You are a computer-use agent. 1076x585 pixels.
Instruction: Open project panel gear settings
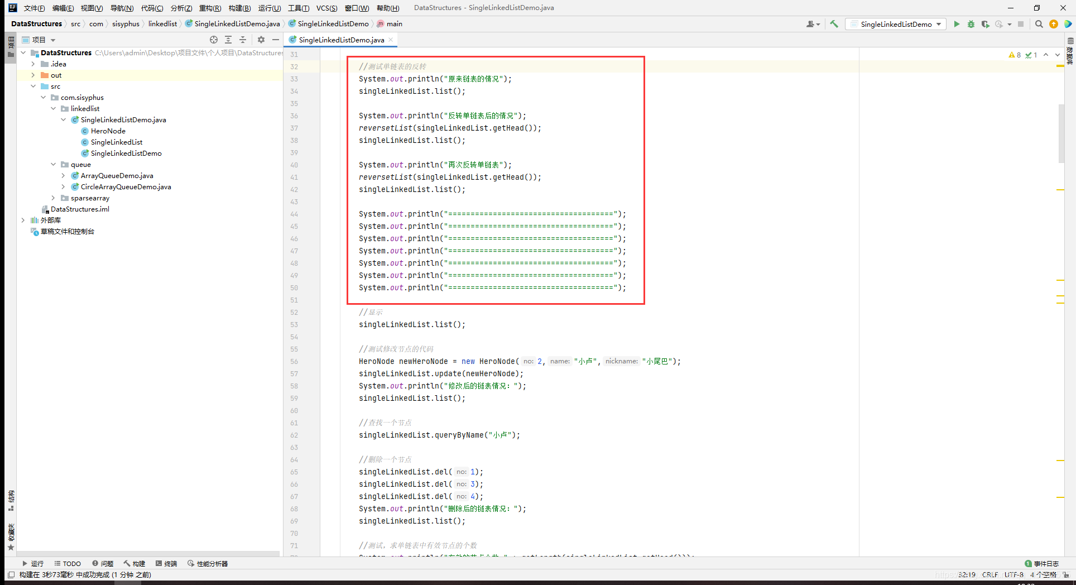pyautogui.click(x=261, y=40)
